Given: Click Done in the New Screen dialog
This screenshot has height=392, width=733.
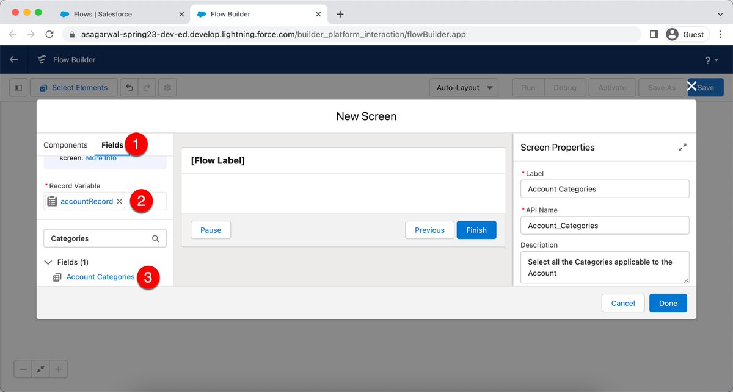Looking at the screenshot, I should 668,303.
